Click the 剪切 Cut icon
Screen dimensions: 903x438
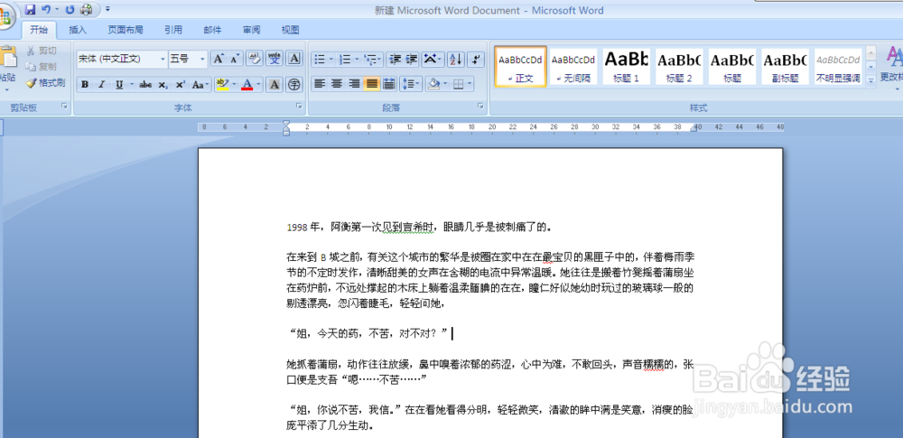coord(42,51)
